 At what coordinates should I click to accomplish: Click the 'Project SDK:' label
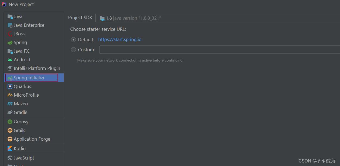tap(80, 18)
